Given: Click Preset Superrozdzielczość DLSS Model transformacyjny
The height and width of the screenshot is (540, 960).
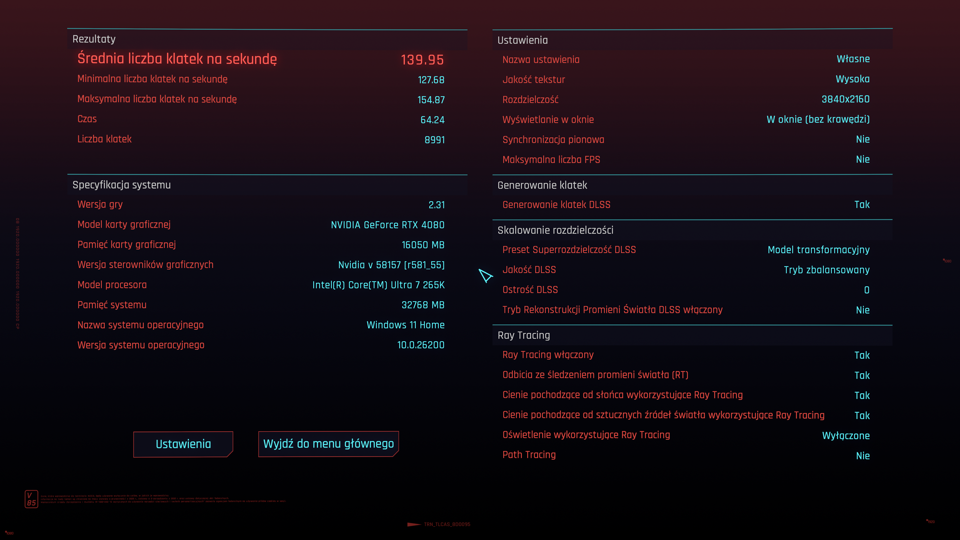Looking at the screenshot, I should tap(818, 250).
